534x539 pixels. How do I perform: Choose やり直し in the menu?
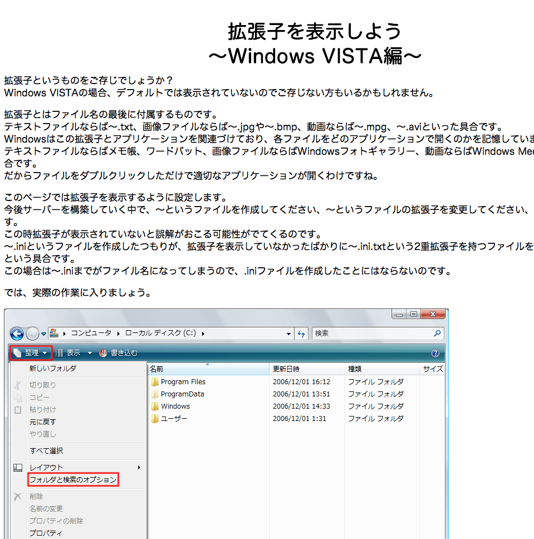[43, 434]
